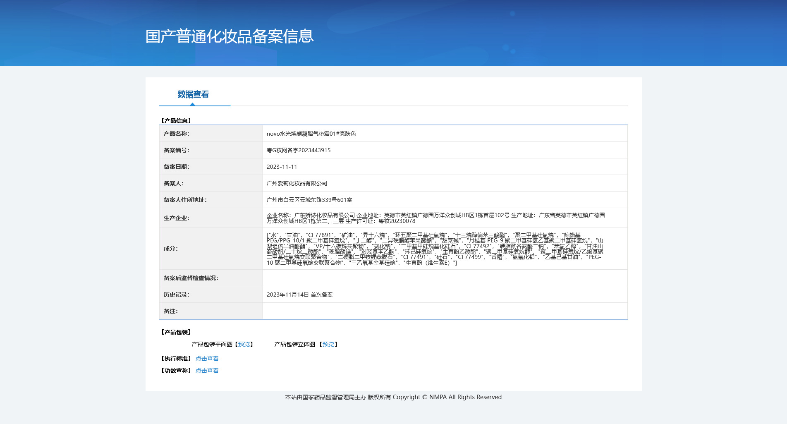Click the 产品包装 section heading
The height and width of the screenshot is (424, 787).
(x=176, y=332)
